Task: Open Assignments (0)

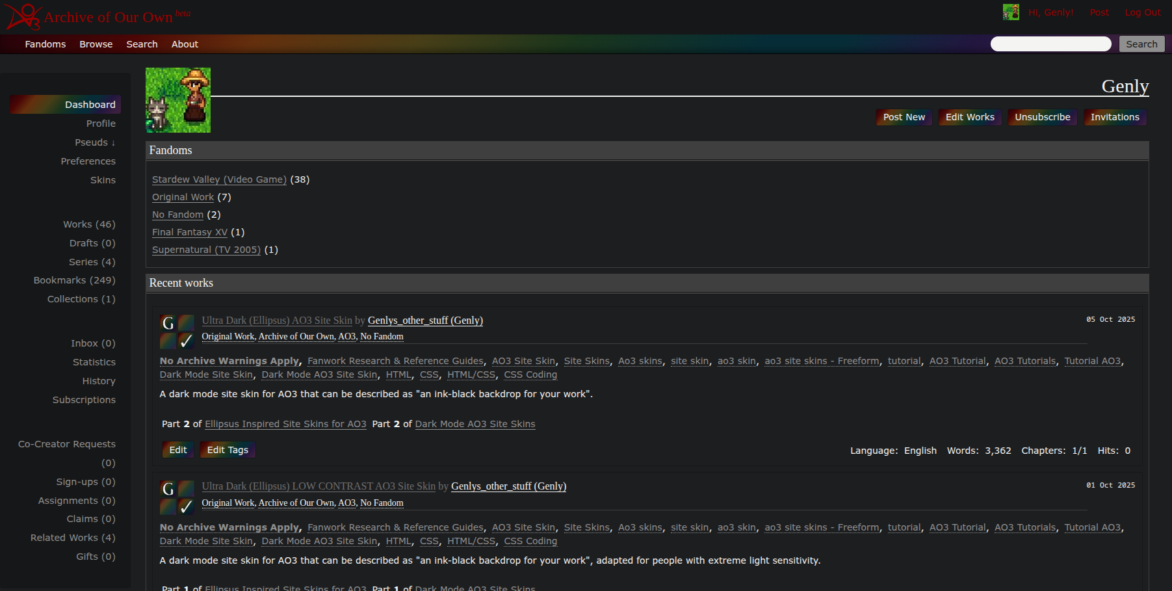Action: pyautogui.click(x=77, y=501)
